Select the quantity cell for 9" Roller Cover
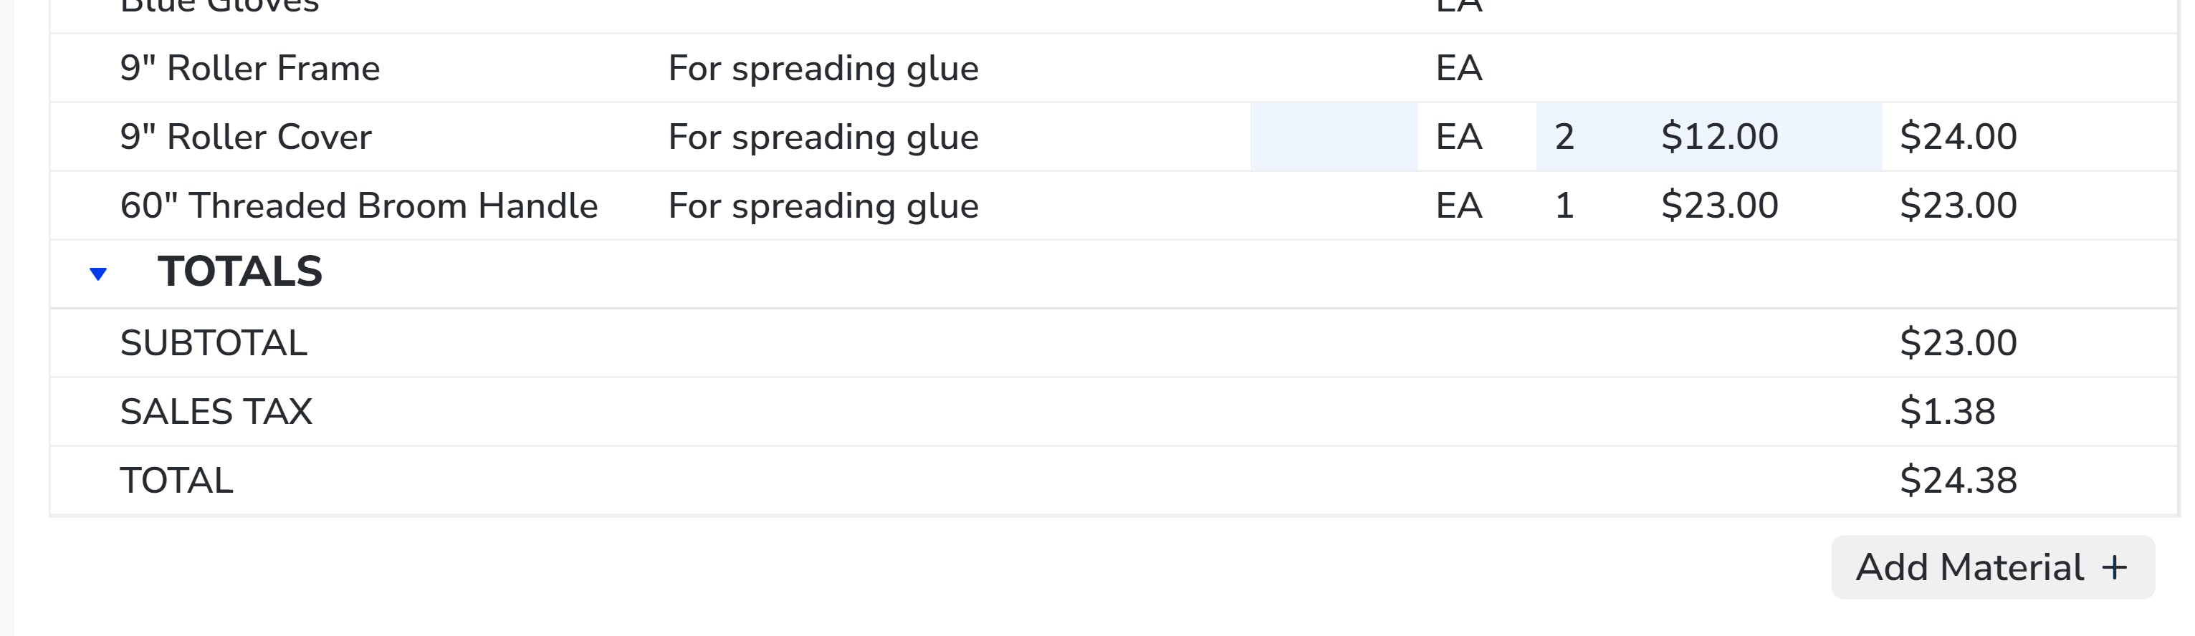Screen dimensions: 2195x636 (1564, 136)
